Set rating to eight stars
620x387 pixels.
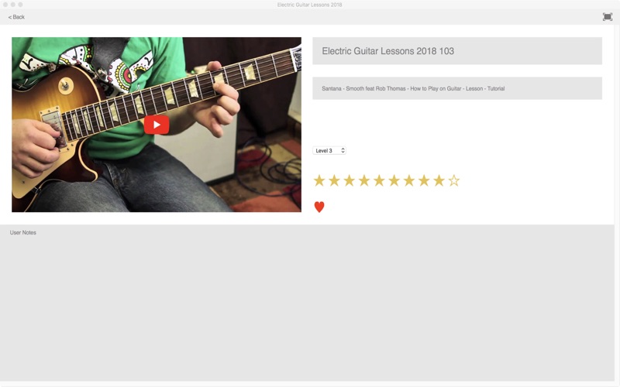tap(424, 181)
